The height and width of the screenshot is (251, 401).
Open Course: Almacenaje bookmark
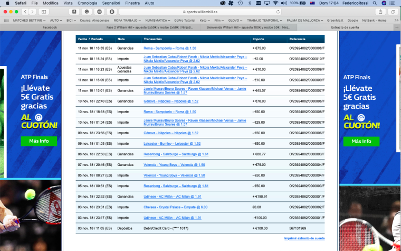pos(94,20)
